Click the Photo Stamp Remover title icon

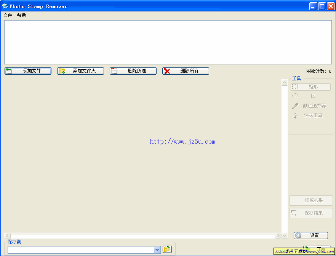tap(5, 6)
